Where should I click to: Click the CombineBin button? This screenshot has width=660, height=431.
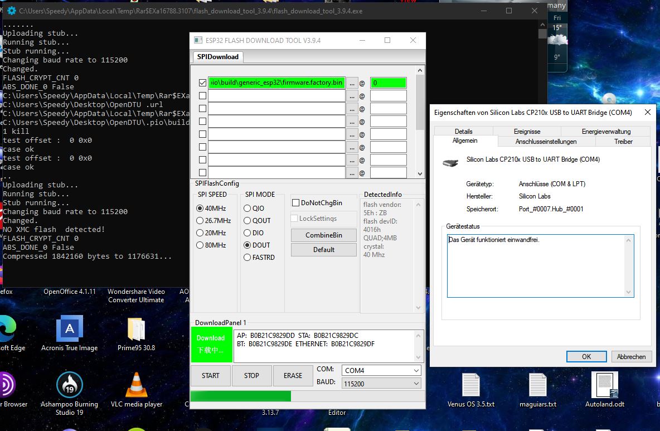pos(323,235)
